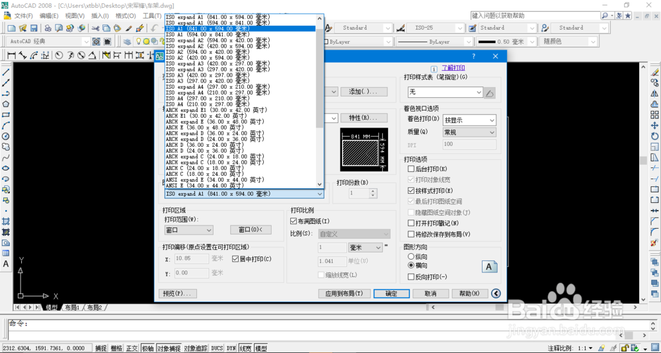
Task: Select the Polygon draw tool
Action: click(x=6, y=104)
